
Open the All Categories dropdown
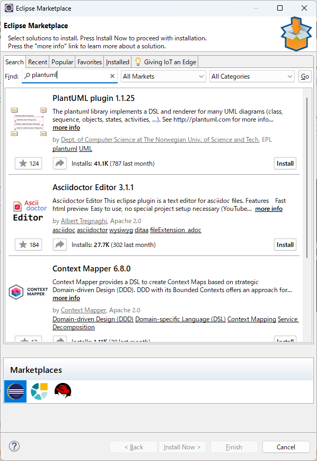coord(252,76)
